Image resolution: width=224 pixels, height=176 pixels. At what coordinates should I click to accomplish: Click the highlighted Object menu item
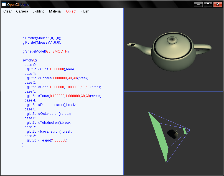pyautogui.click(x=71, y=11)
